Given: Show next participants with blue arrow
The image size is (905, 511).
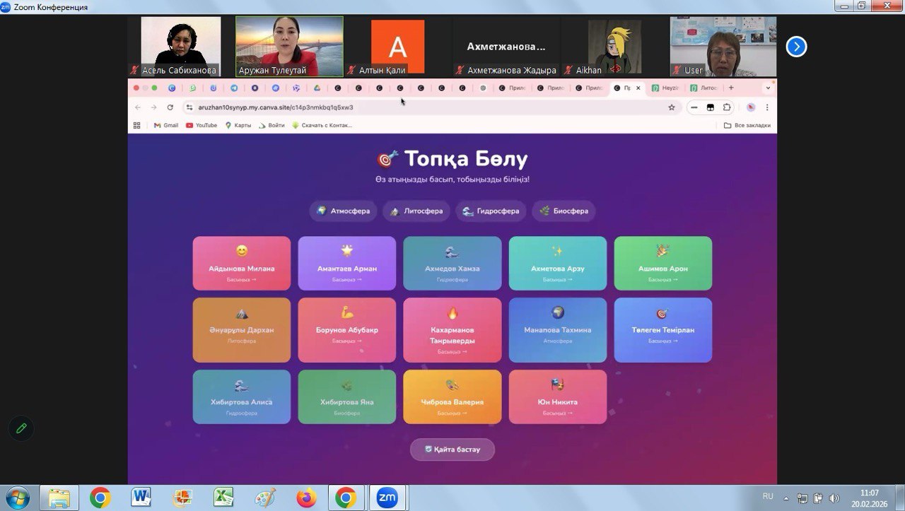Looking at the screenshot, I should 796,47.
